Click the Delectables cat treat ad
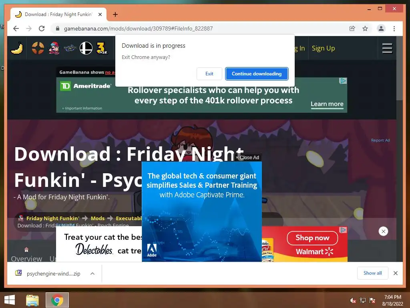The height and width of the screenshot is (308, 410). pyautogui.click(x=99, y=244)
